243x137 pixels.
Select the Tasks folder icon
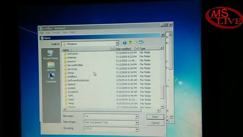(x=66, y=100)
